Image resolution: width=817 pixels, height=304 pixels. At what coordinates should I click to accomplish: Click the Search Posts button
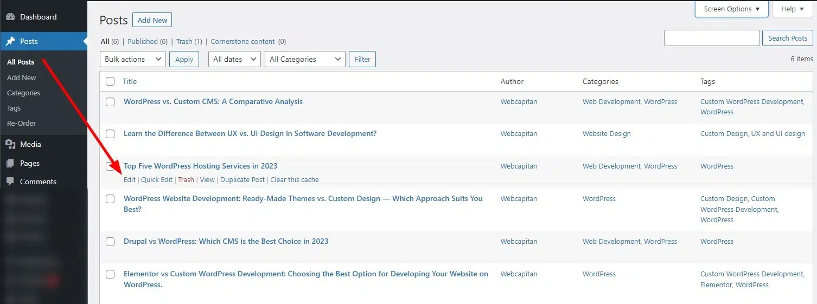(788, 38)
